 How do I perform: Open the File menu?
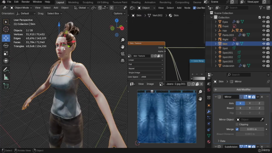[x=9, y=2]
